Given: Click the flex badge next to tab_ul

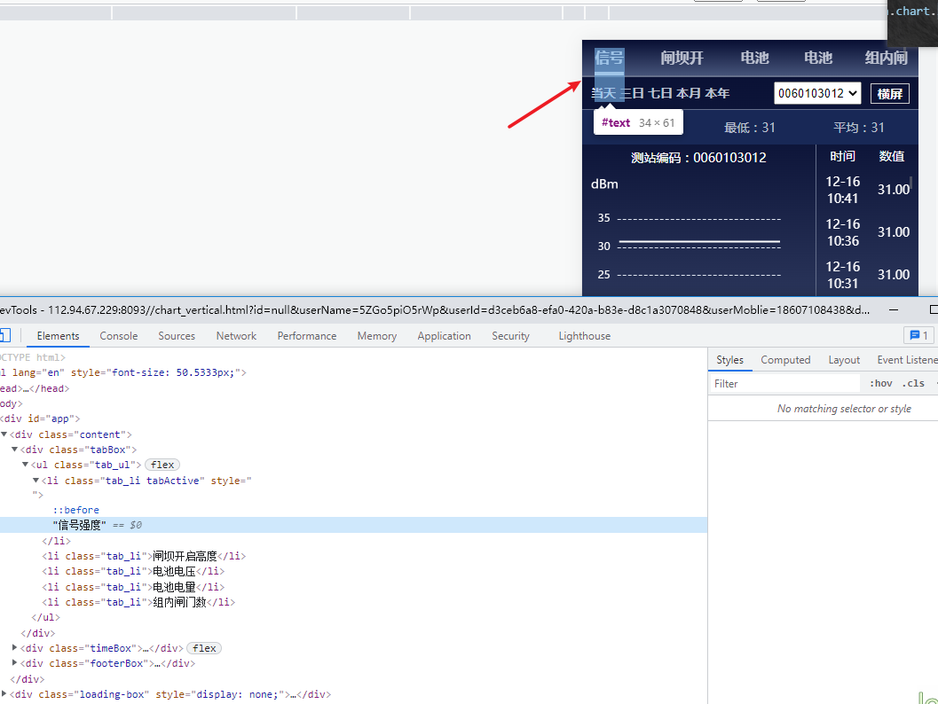Looking at the screenshot, I should click(162, 465).
